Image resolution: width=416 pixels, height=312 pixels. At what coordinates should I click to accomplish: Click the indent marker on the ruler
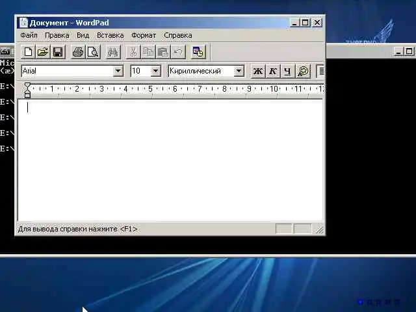click(x=27, y=90)
